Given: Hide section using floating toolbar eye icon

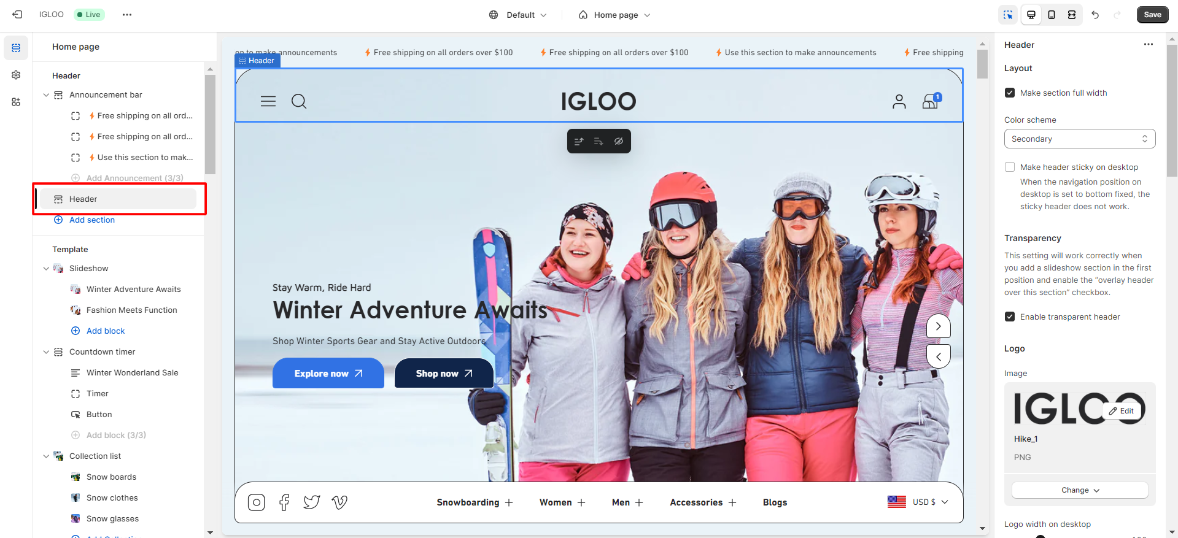Looking at the screenshot, I should [619, 141].
